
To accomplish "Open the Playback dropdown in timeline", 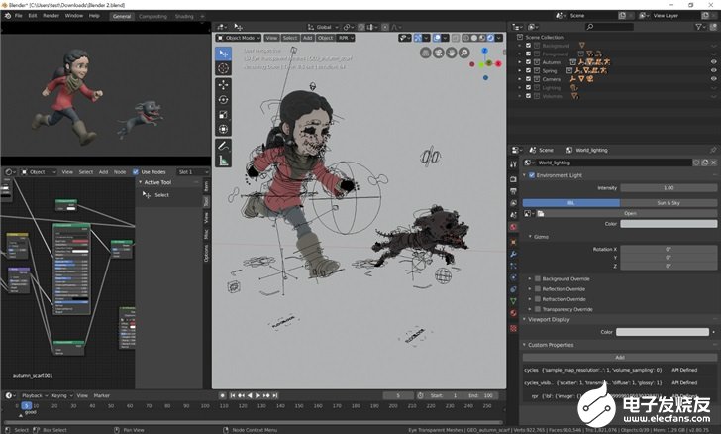I will (x=35, y=395).
